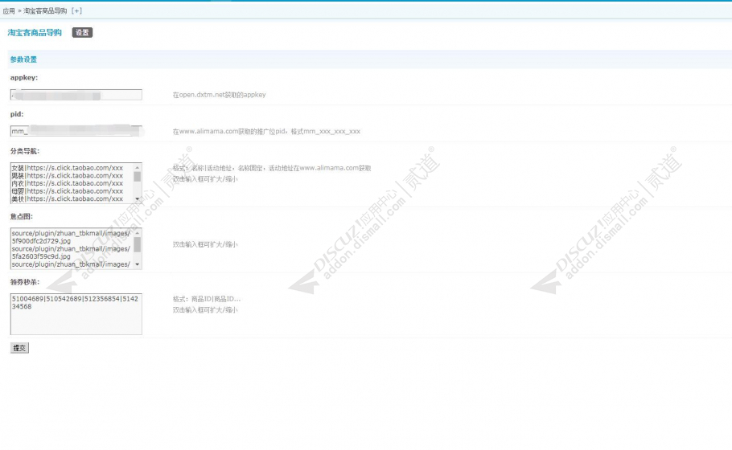
Task: Click inside the 焦点图 textarea
Action: click(x=76, y=248)
